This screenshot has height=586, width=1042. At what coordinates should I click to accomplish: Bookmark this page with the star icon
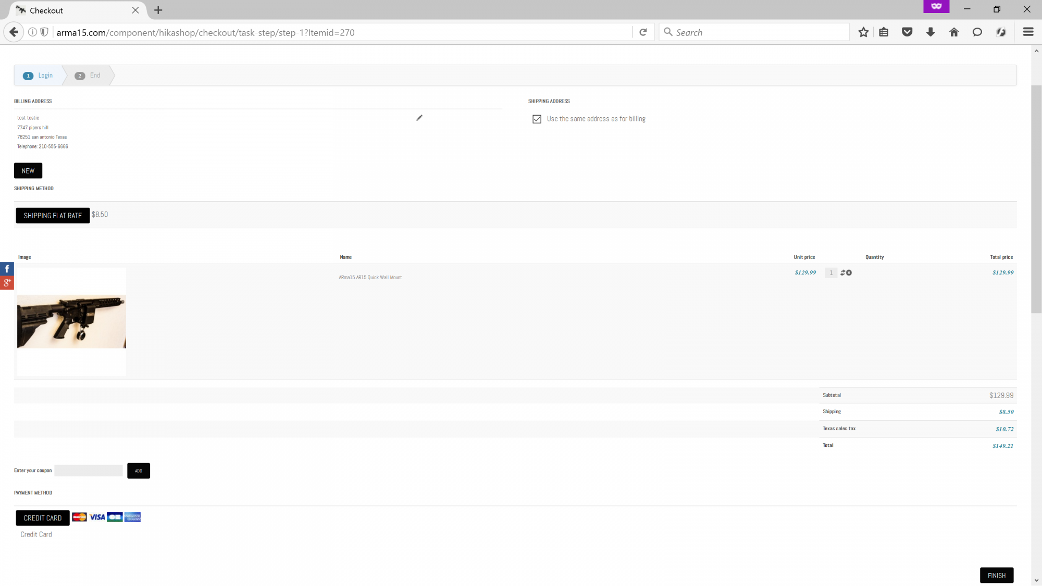(863, 32)
